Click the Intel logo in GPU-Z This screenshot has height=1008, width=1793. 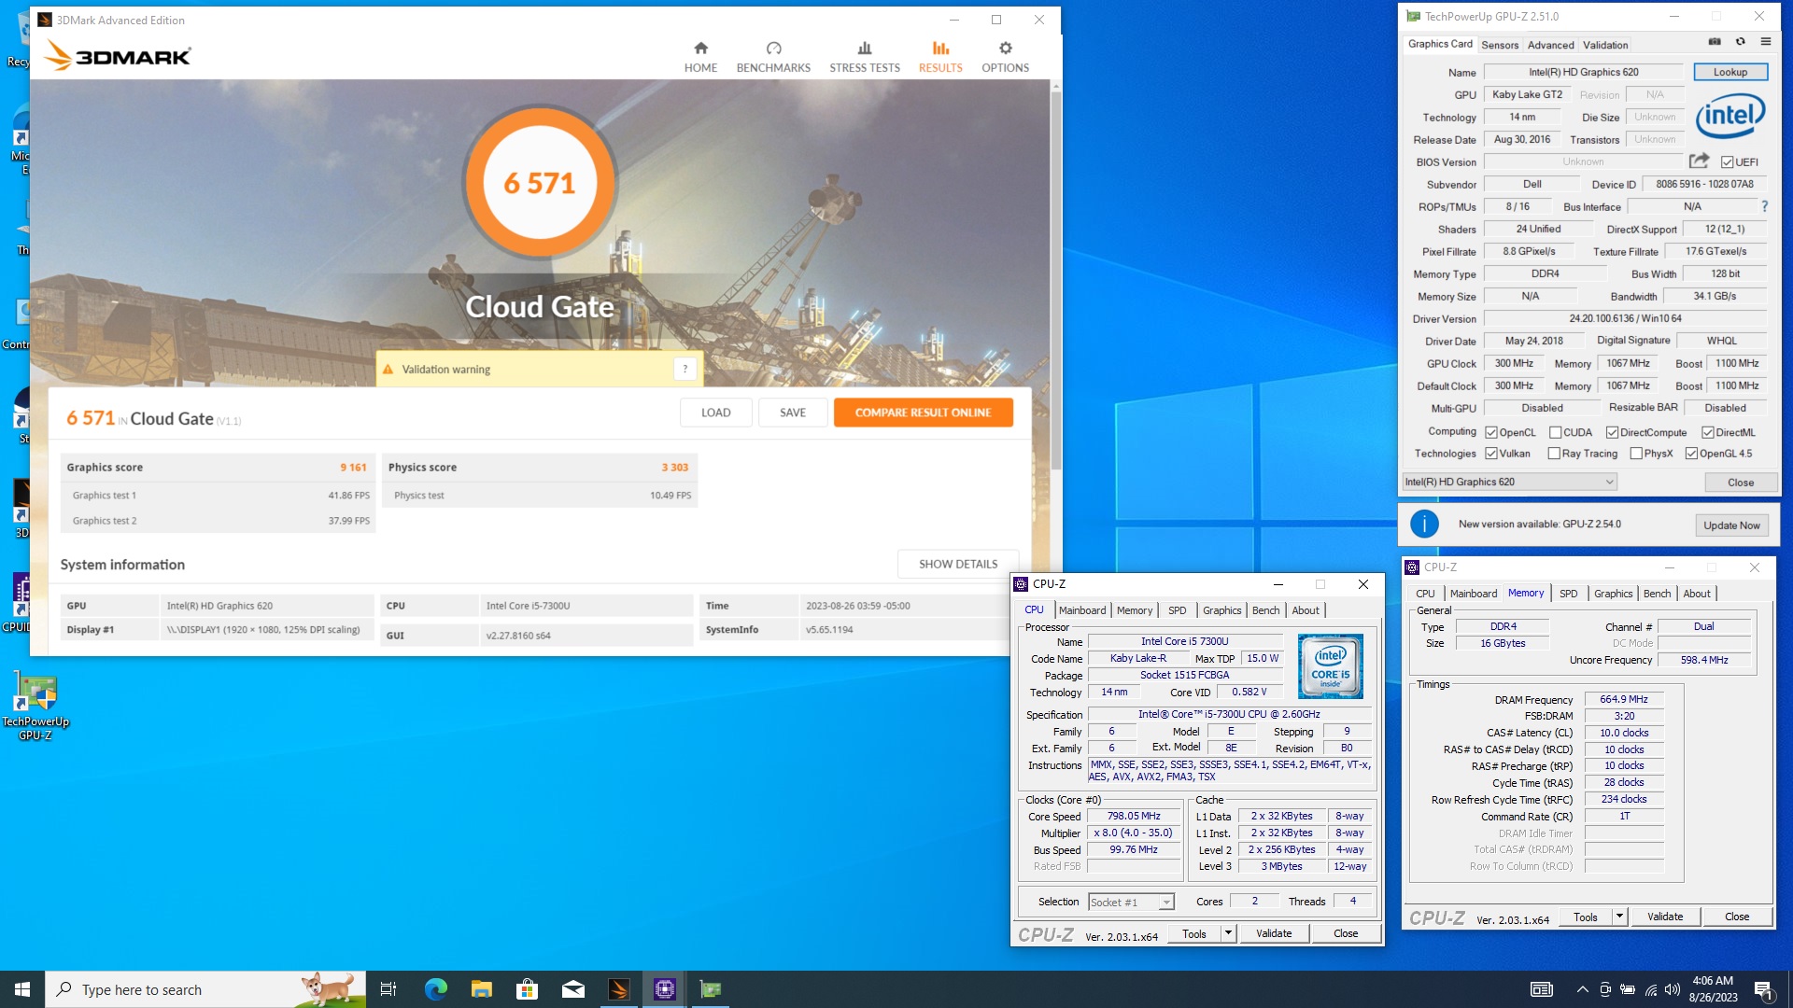[1730, 116]
